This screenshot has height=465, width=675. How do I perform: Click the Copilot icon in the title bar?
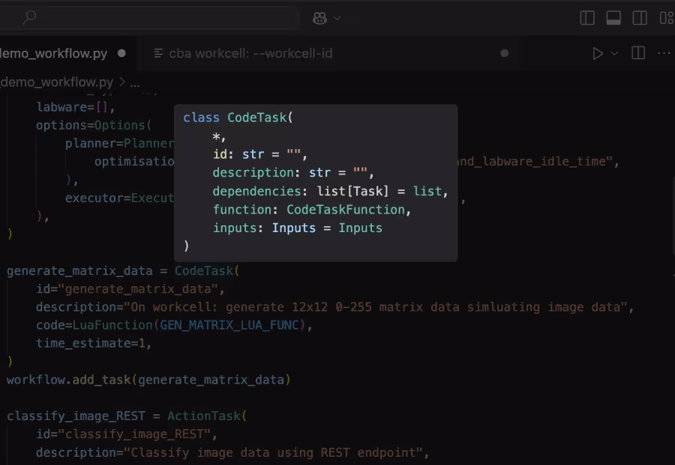coord(318,18)
